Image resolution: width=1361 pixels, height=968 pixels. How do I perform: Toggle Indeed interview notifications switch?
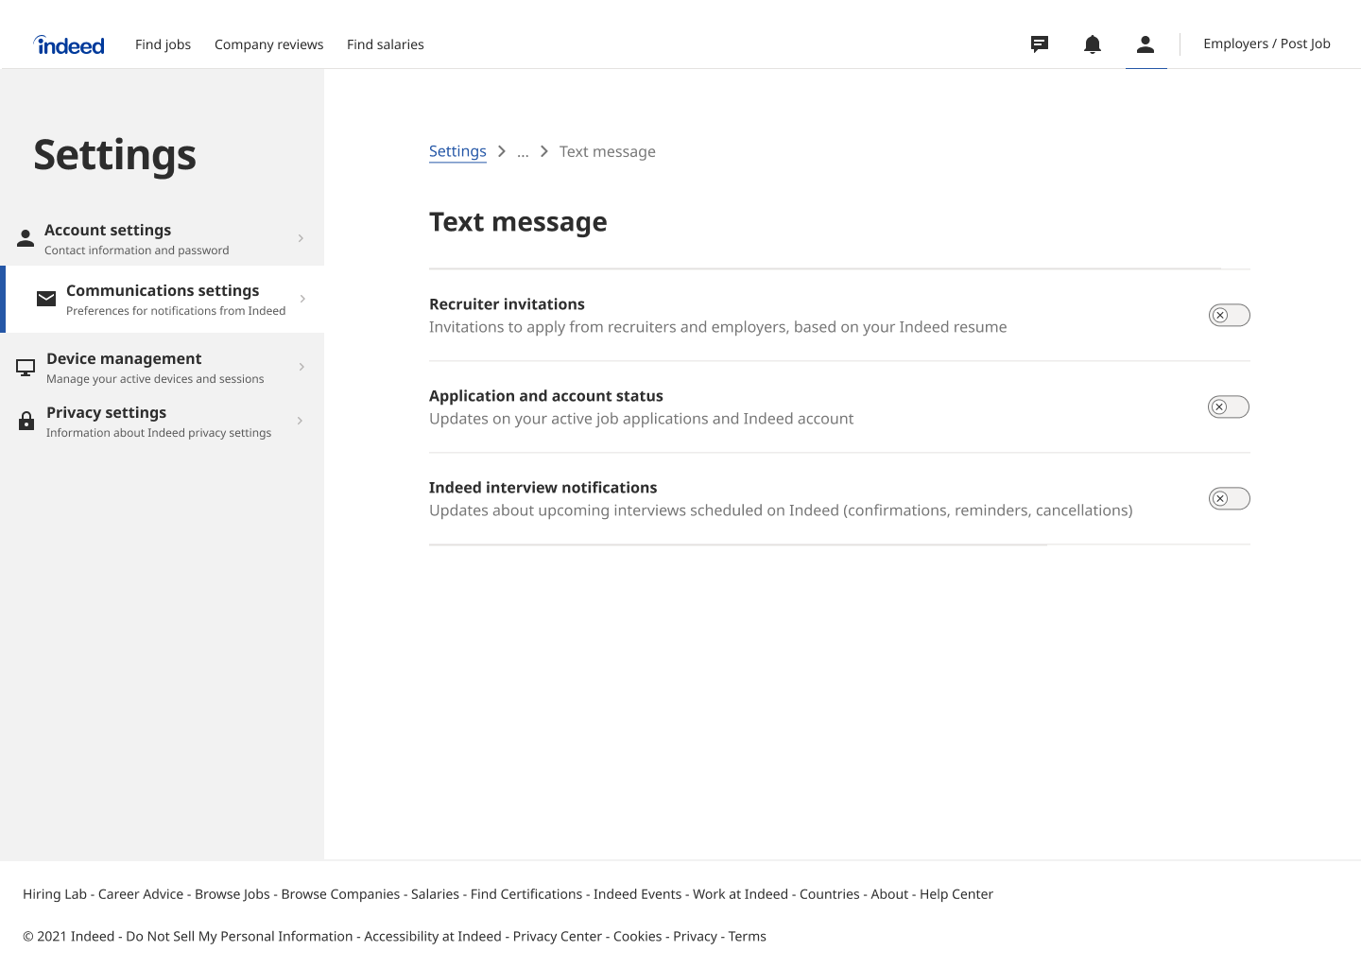pyautogui.click(x=1229, y=498)
